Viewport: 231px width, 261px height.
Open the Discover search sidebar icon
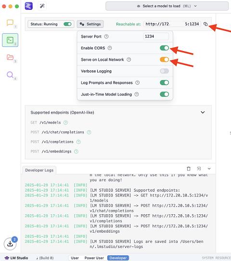pyautogui.click(x=10, y=75)
